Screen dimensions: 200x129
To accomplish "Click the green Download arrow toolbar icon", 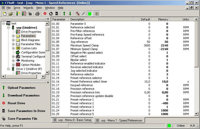I will (70, 13).
